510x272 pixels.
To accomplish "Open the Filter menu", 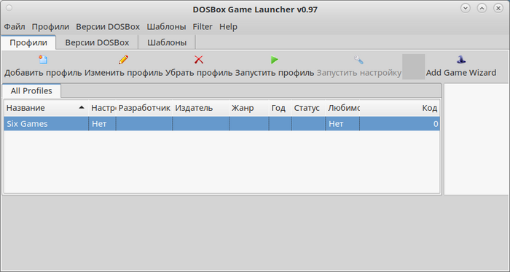I will (x=203, y=27).
